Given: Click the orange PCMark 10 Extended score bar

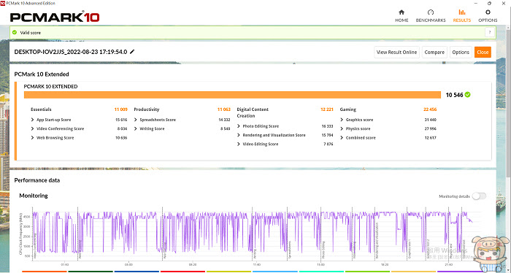Looking at the screenshot, I should click(x=232, y=95).
